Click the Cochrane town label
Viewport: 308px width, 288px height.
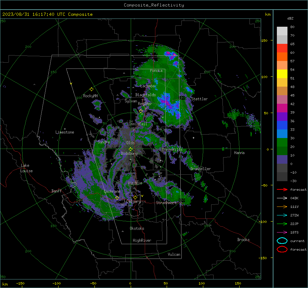112,191
